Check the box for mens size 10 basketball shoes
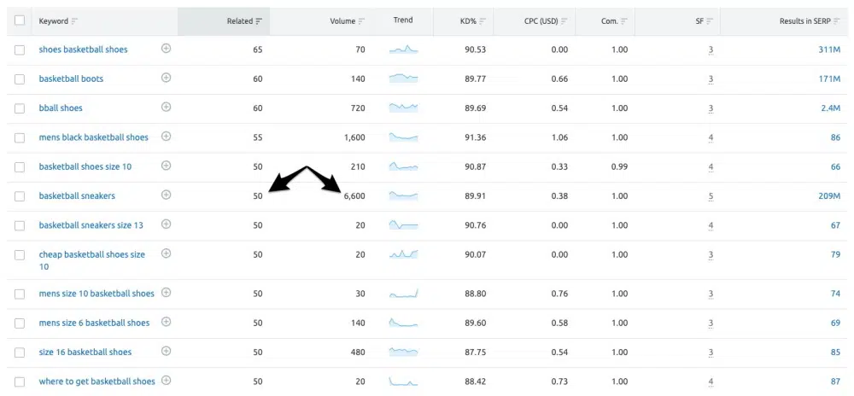 pyautogui.click(x=20, y=294)
